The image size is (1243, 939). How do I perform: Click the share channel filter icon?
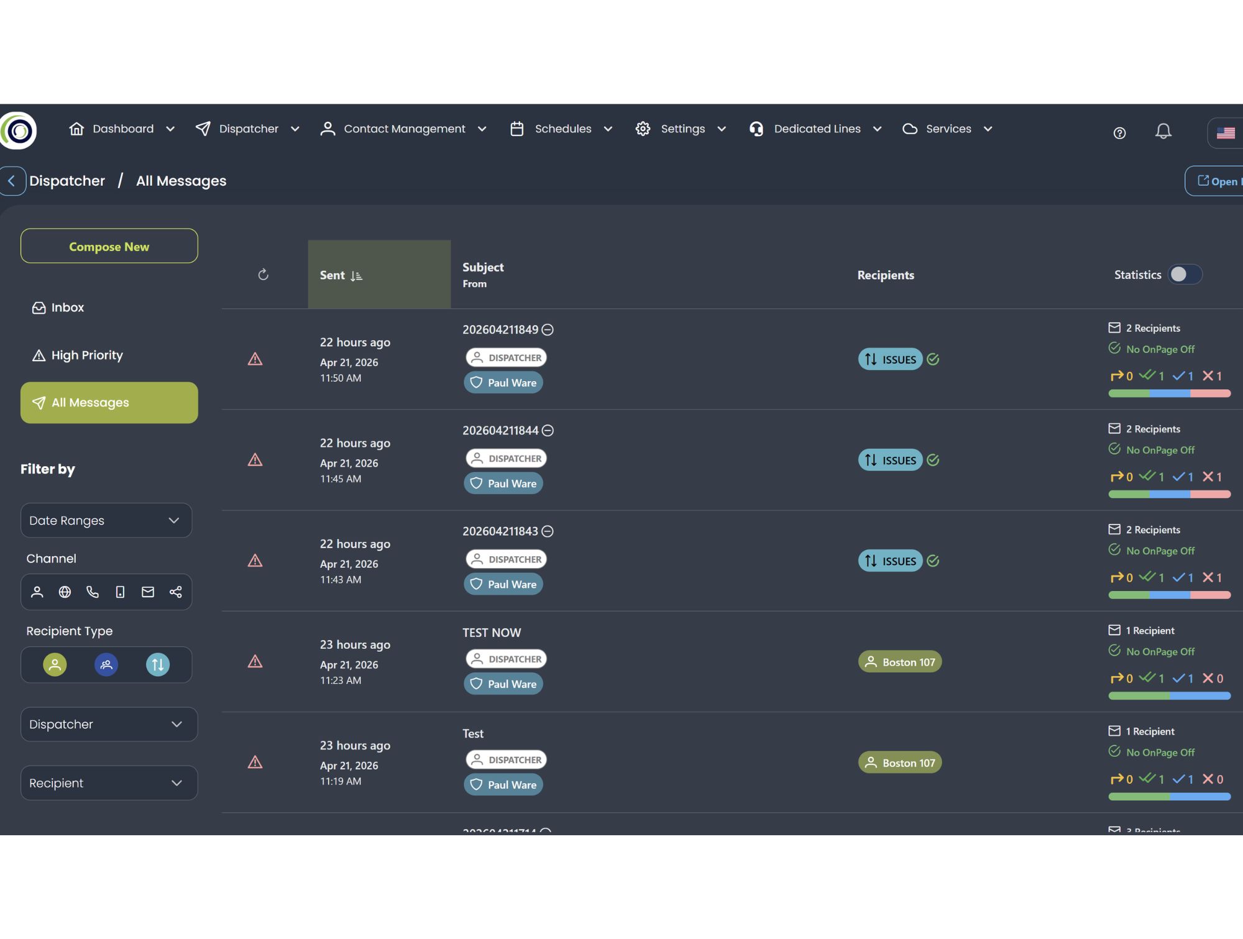pos(175,592)
